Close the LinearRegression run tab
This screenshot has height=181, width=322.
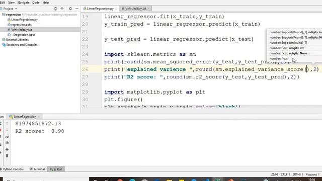[x=39, y=117]
